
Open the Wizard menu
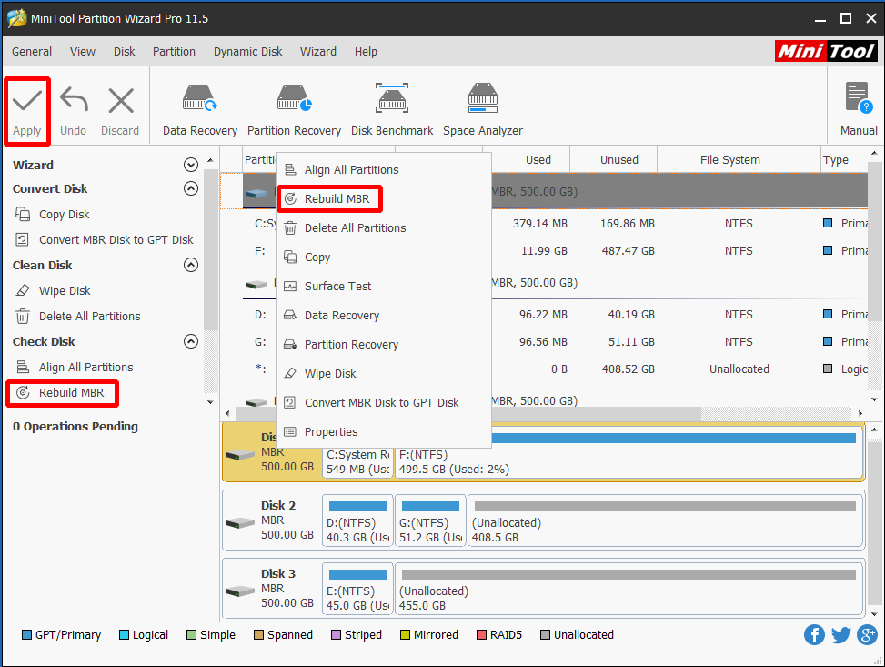tap(318, 51)
